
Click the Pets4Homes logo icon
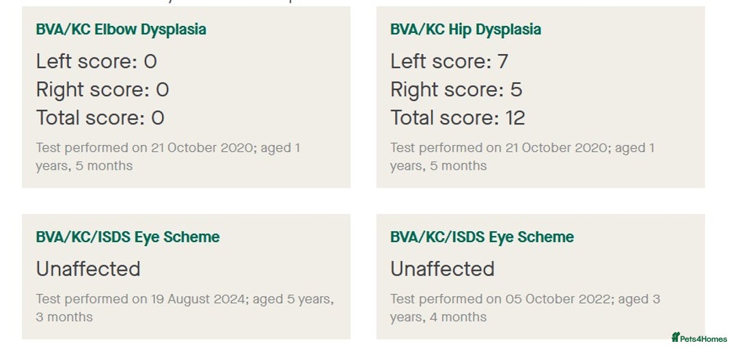[676, 336]
